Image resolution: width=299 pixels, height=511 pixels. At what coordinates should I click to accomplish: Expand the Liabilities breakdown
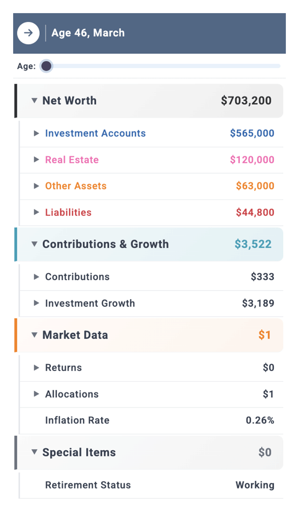point(36,212)
